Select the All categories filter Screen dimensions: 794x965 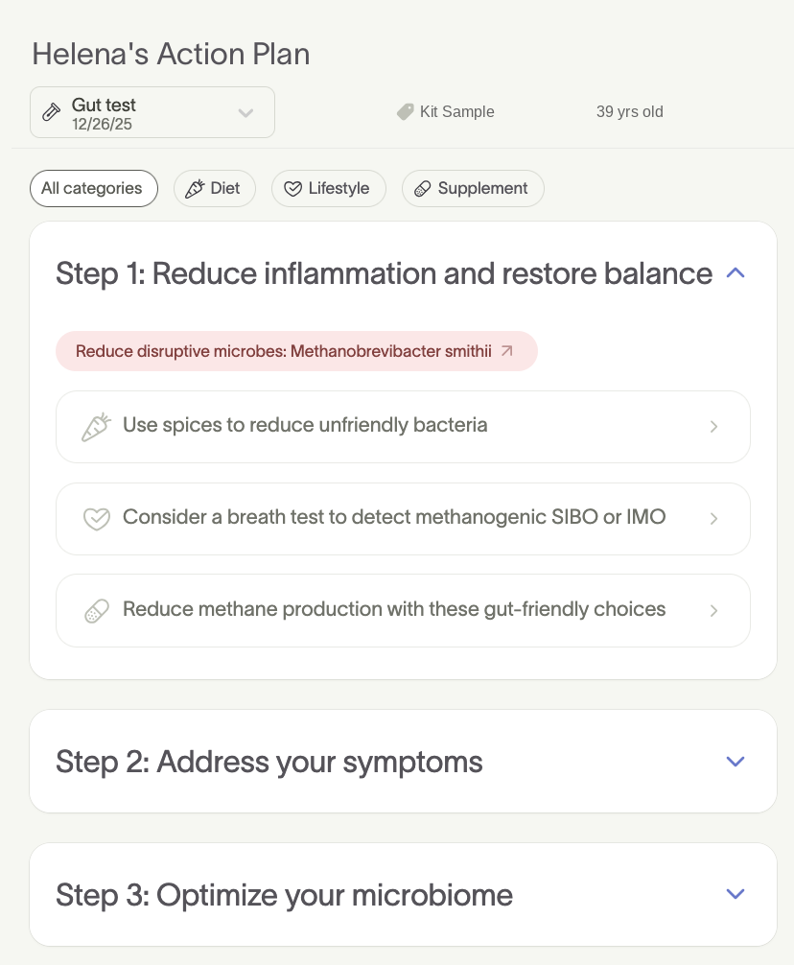[93, 188]
